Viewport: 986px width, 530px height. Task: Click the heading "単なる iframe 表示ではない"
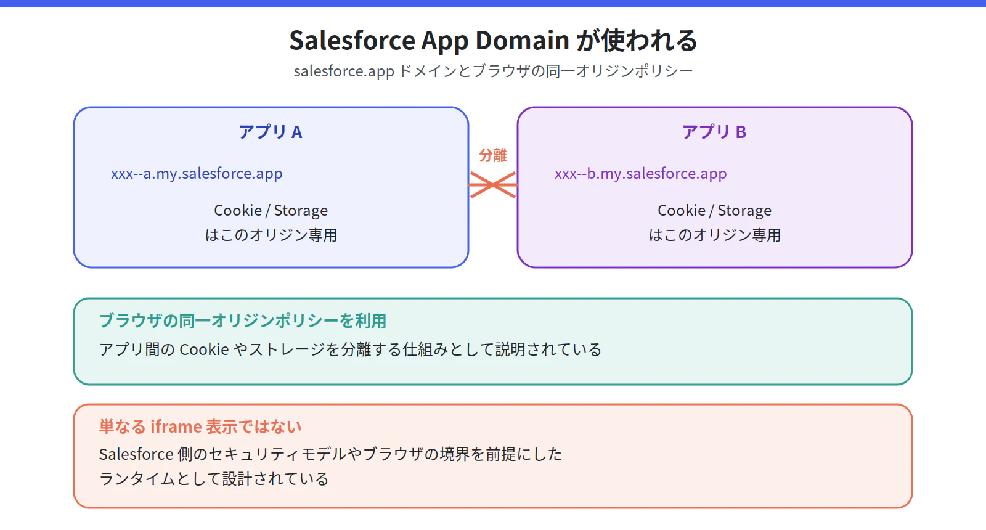pyautogui.click(x=200, y=426)
